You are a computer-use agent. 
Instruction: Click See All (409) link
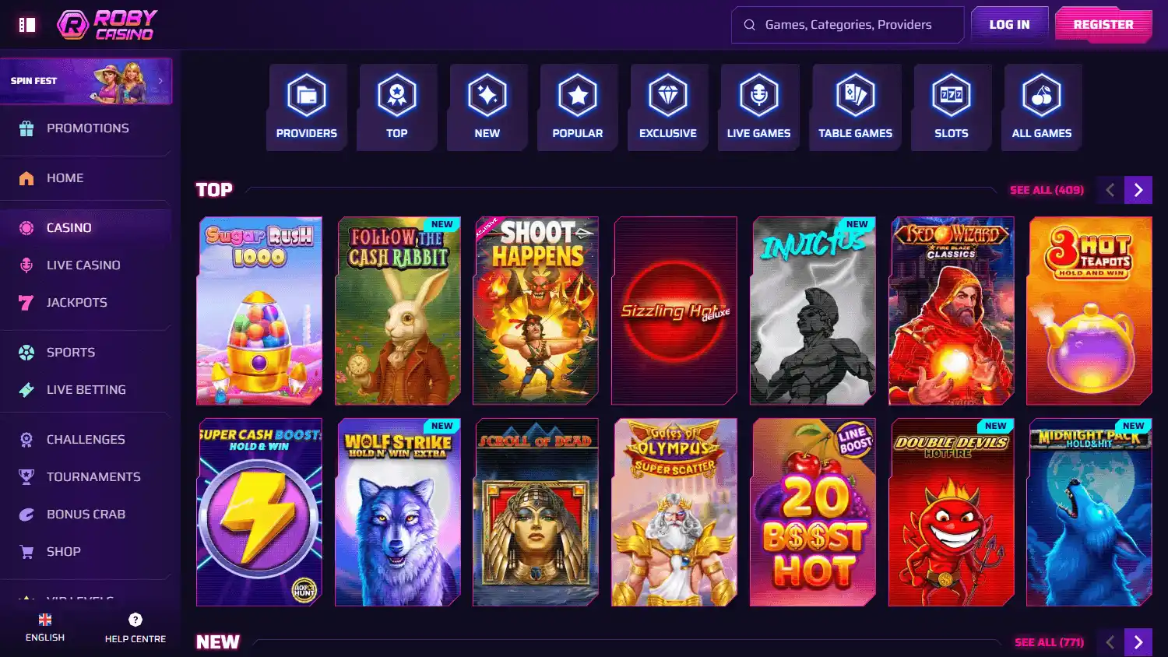(1047, 190)
